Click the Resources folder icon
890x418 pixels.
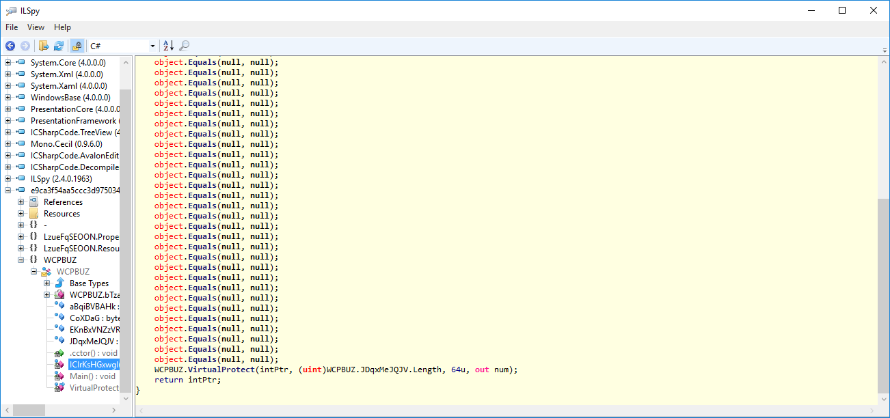[33, 214]
